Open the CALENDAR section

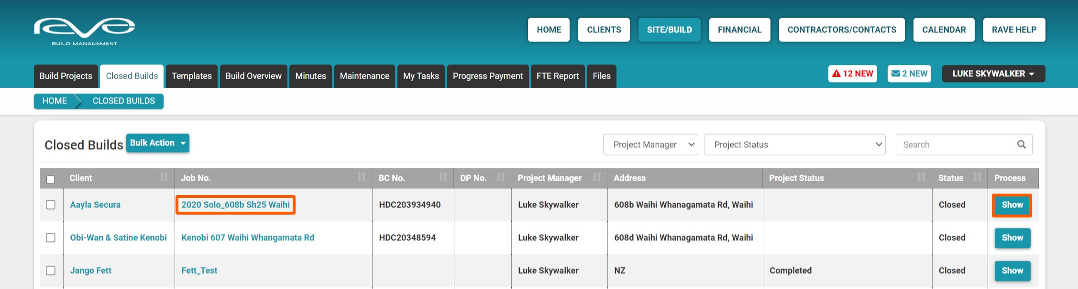(944, 30)
